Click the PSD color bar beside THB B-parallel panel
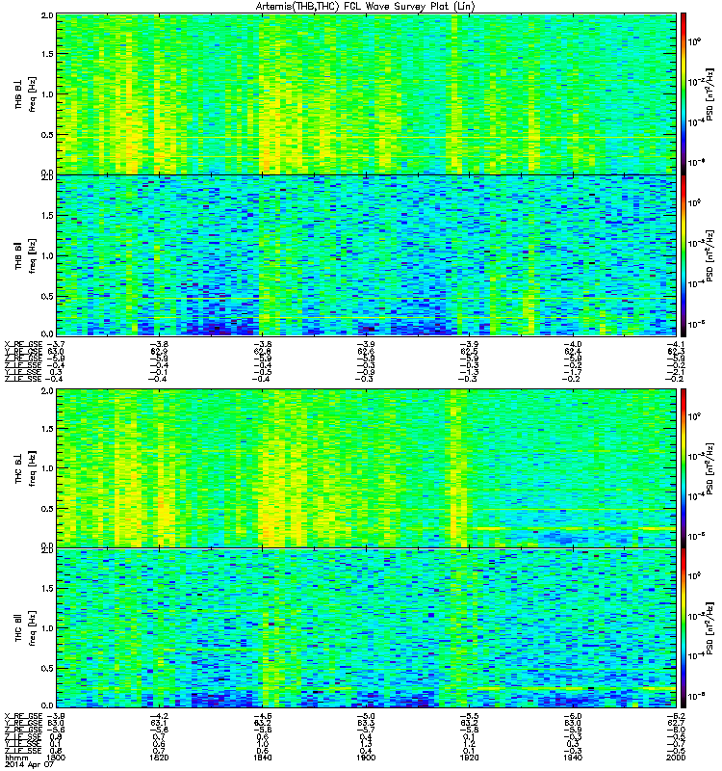 point(683,255)
